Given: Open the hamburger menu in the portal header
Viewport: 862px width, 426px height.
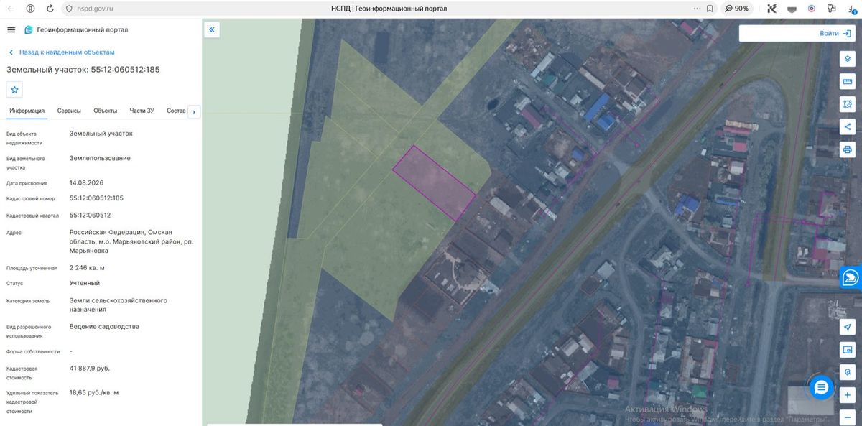Looking at the screenshot, I should 11,29.
